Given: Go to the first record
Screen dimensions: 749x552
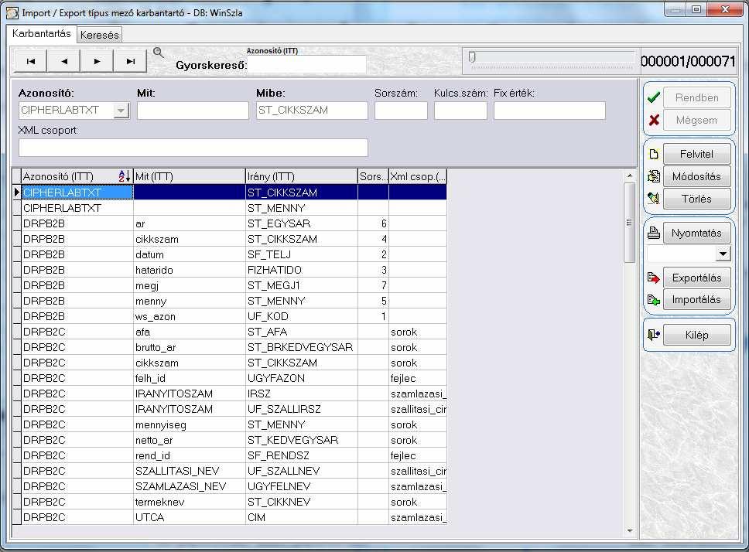Looking at the screenshot, I should (x=31, y=62).
